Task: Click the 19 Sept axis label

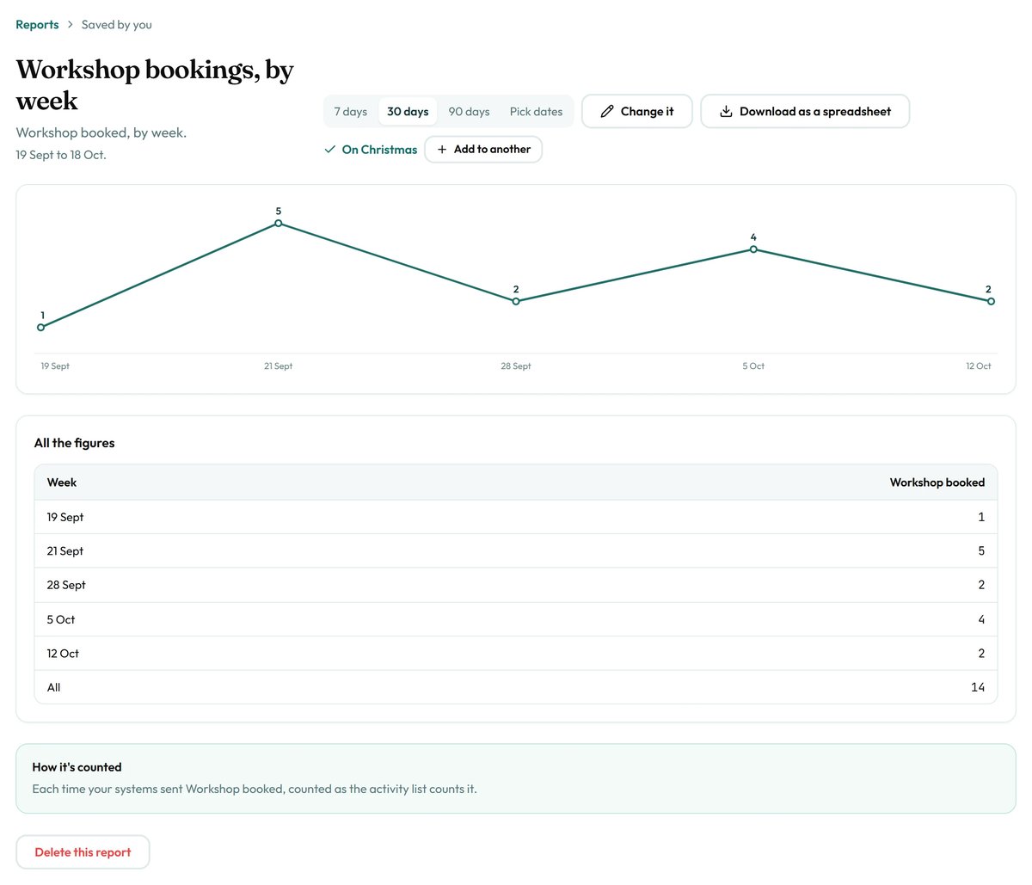Action: 55,366
